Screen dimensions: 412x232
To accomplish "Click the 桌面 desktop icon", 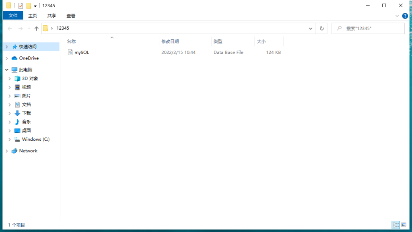I will coord(17,130).
